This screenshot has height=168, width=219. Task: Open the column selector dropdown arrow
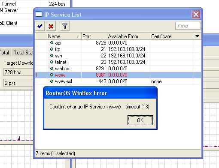click(x=197, y=36)
